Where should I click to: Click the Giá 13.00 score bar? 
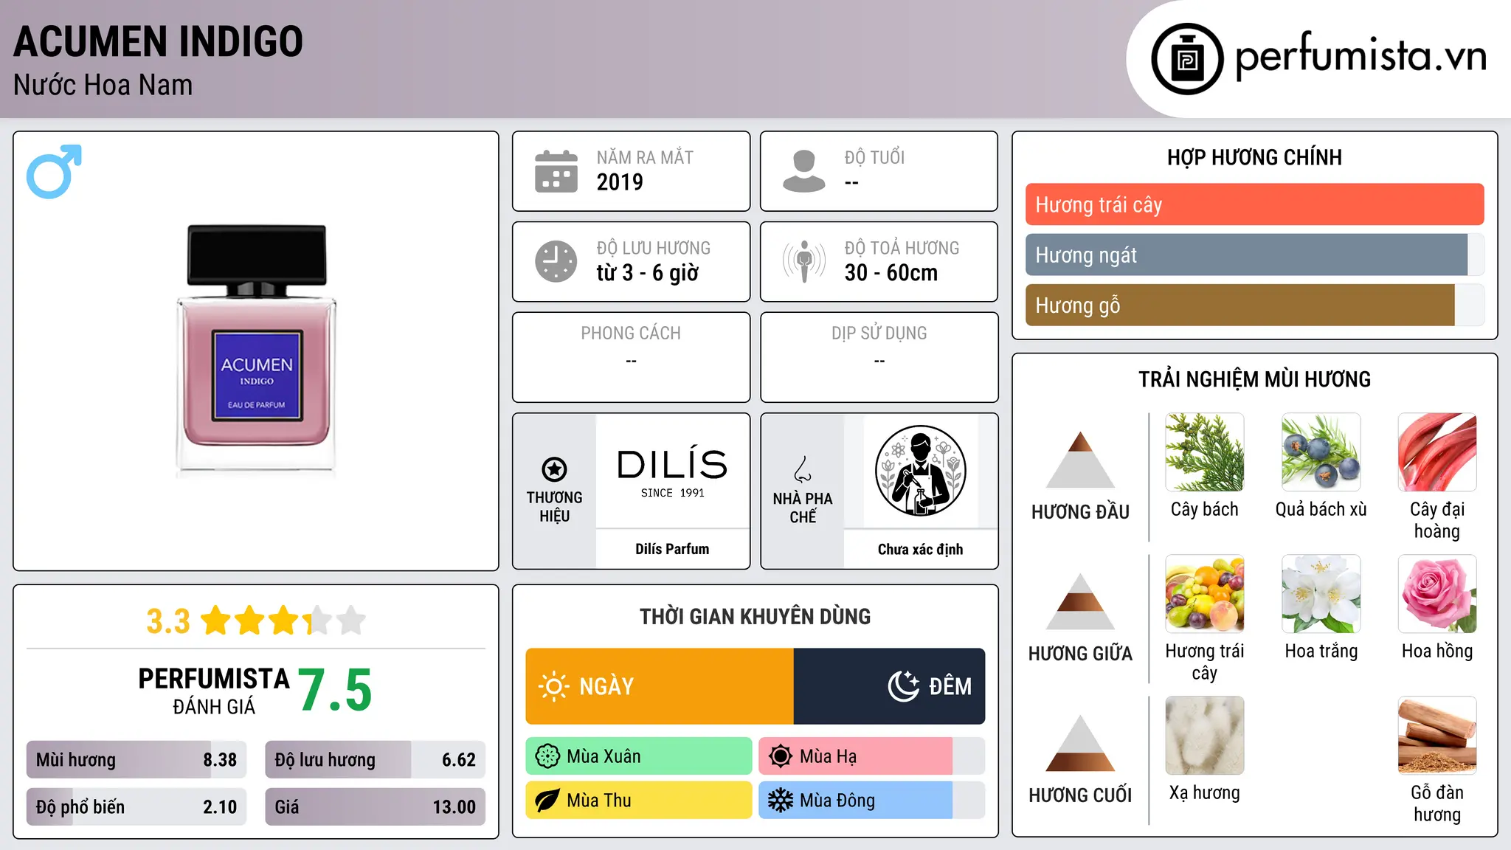point(375,807)
